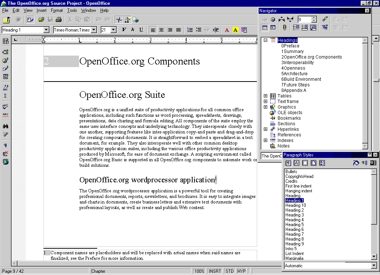
Task: Click Fill Format Mode paint bucket icon
Action: click(356, 163)
